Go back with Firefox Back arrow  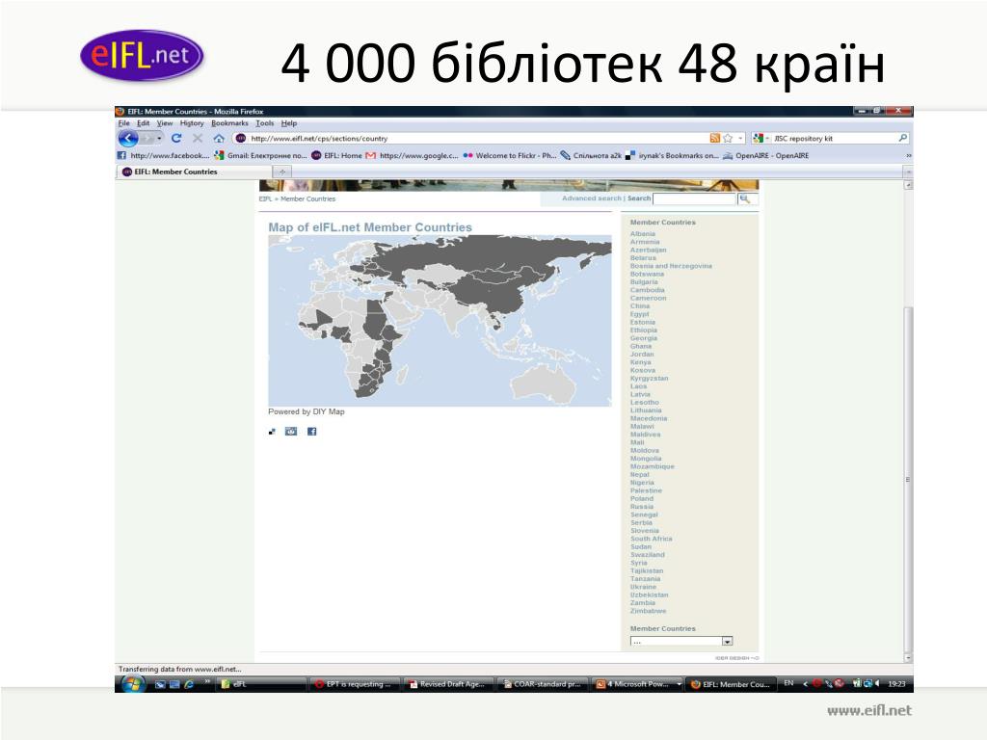click(x=128, y=139)
